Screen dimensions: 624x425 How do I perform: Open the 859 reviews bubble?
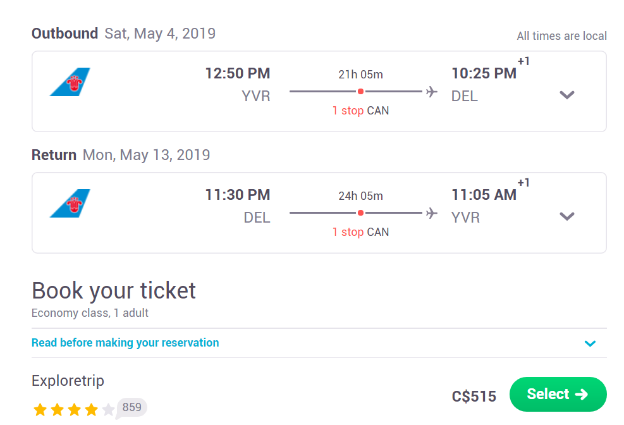[x=132, y=407]
